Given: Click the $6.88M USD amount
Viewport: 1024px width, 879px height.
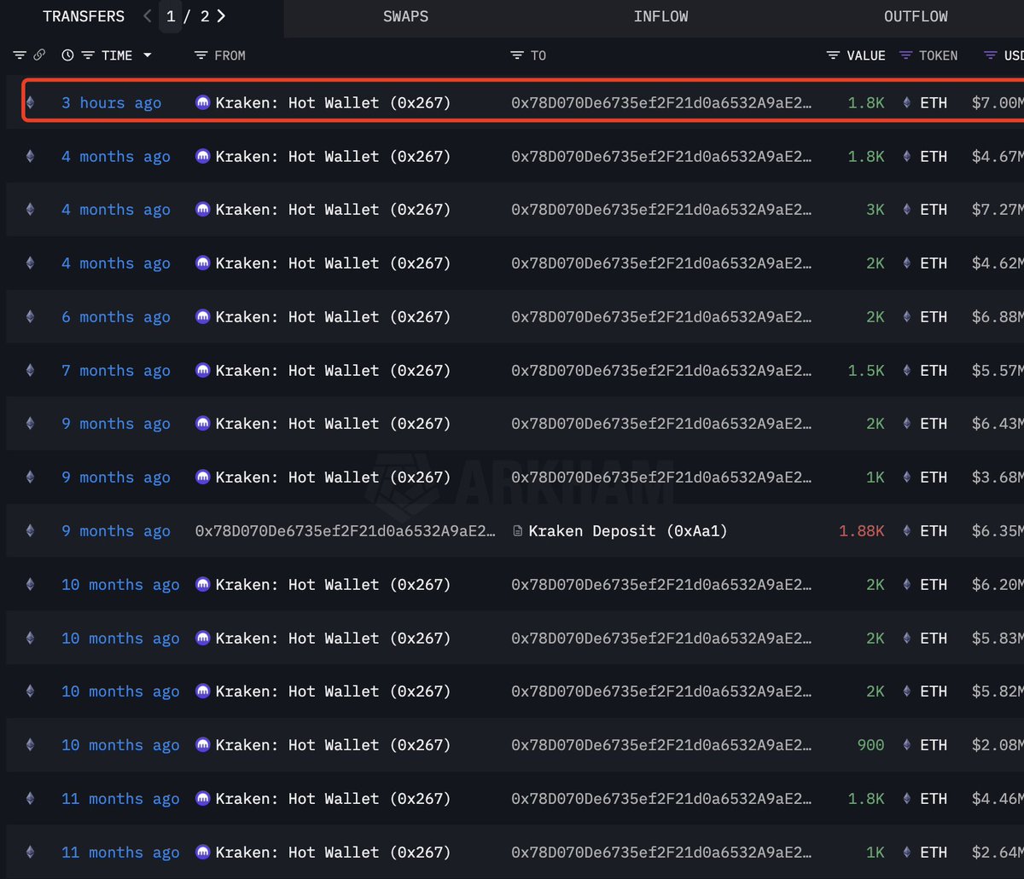Looking at the screenshot, I should (997, 317).
